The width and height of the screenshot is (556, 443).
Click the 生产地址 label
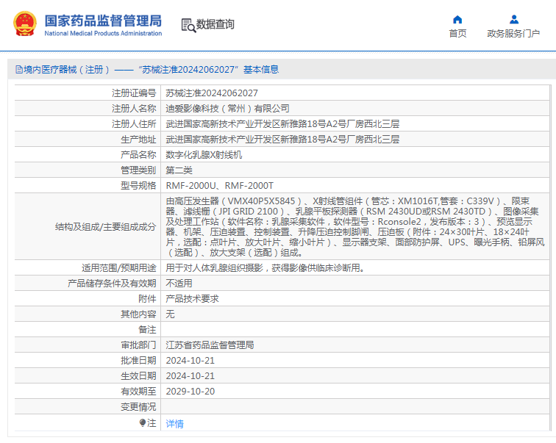138,139
